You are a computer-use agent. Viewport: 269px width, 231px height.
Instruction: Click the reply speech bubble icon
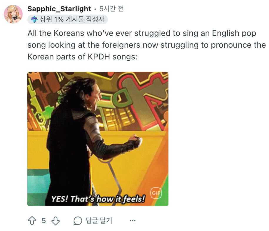coord(78,221)
